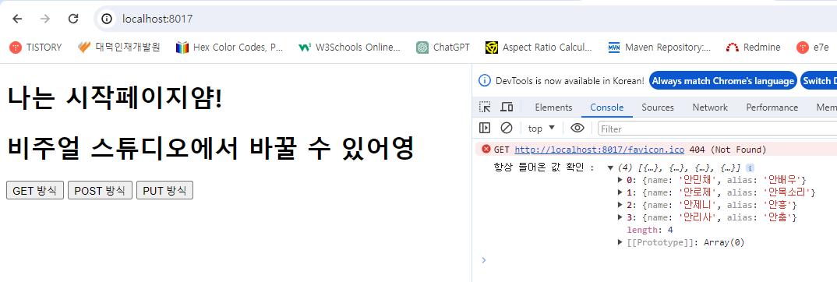This screenshot has width=837, height=282.
Task: Click the Switch DevTools language button
Action: (x=819, y=81)
